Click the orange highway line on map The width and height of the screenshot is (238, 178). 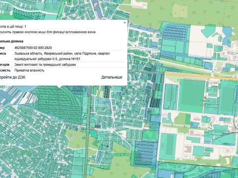coord(202,76)
